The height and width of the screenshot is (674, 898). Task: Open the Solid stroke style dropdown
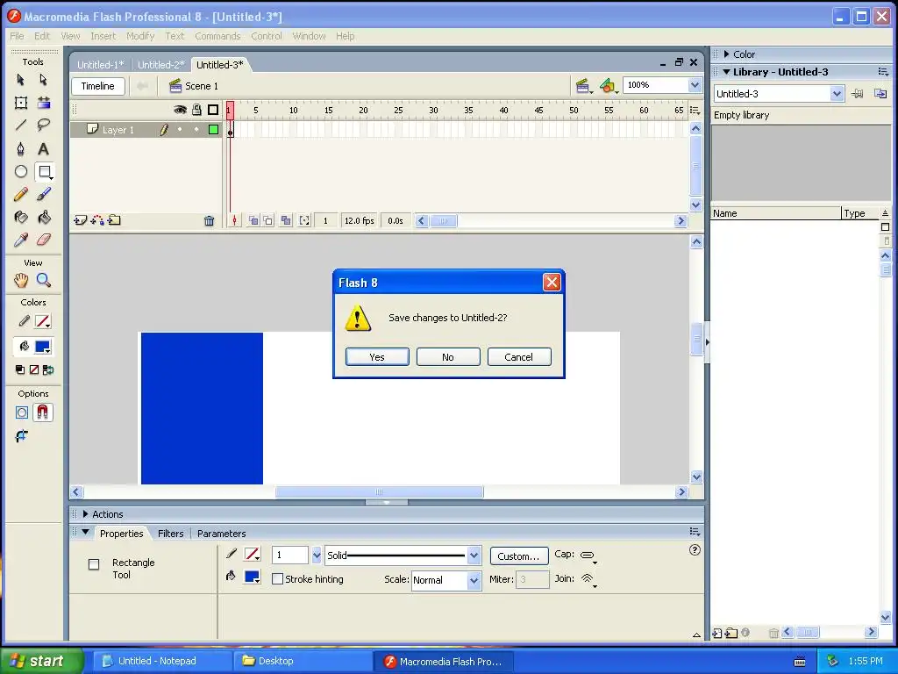pos(474,555)
